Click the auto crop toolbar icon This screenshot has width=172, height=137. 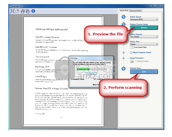point(12,11)
